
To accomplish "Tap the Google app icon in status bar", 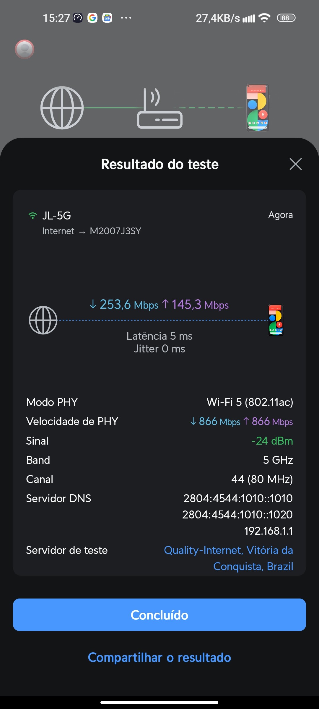I will pos(92,18).
